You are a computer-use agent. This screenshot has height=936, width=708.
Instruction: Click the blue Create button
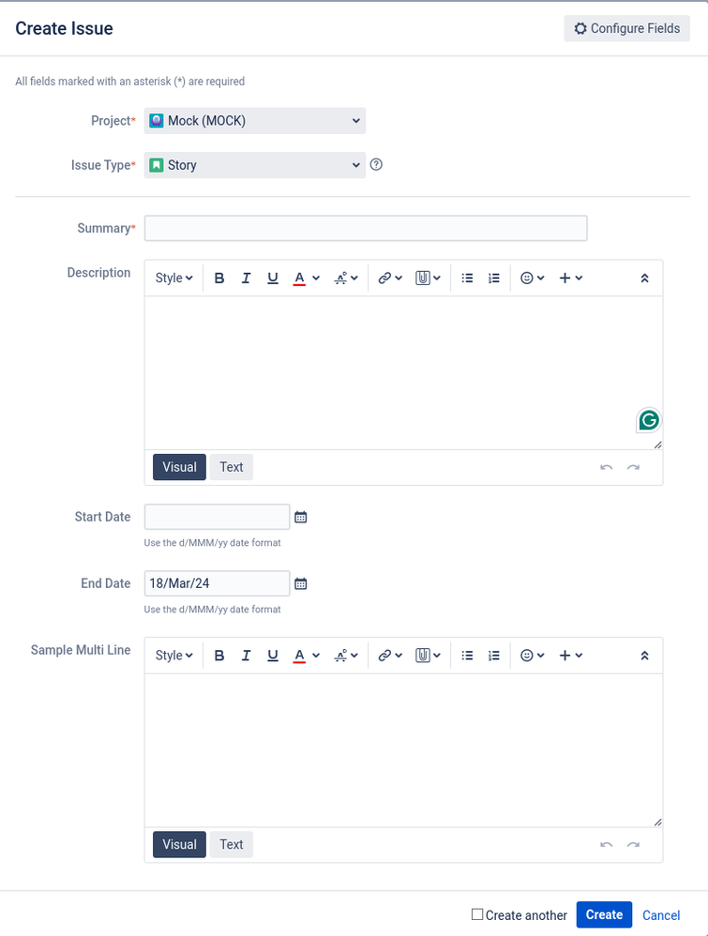(604, 914)
